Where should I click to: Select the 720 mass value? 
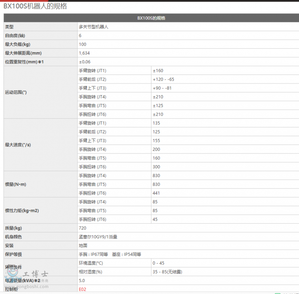(83, 228)
